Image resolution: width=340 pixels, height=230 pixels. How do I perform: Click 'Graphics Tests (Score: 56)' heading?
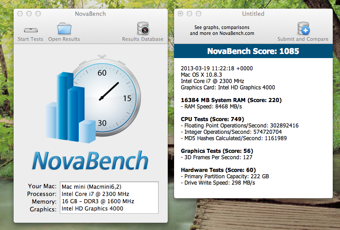coord(217,151)
